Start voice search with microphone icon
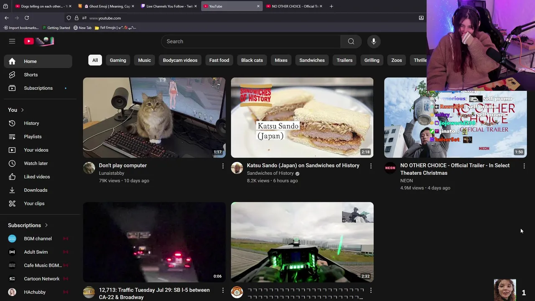 [374, 41]
